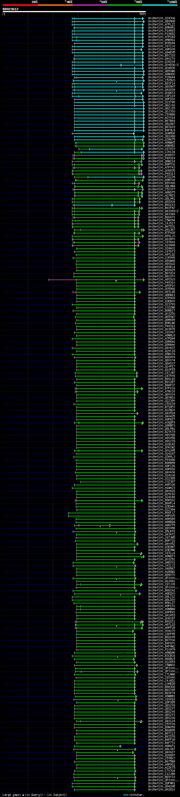Open hit UniRef100_Q8SMH8
The height and width of the screenshot is (797, 180).
(161, 21)
